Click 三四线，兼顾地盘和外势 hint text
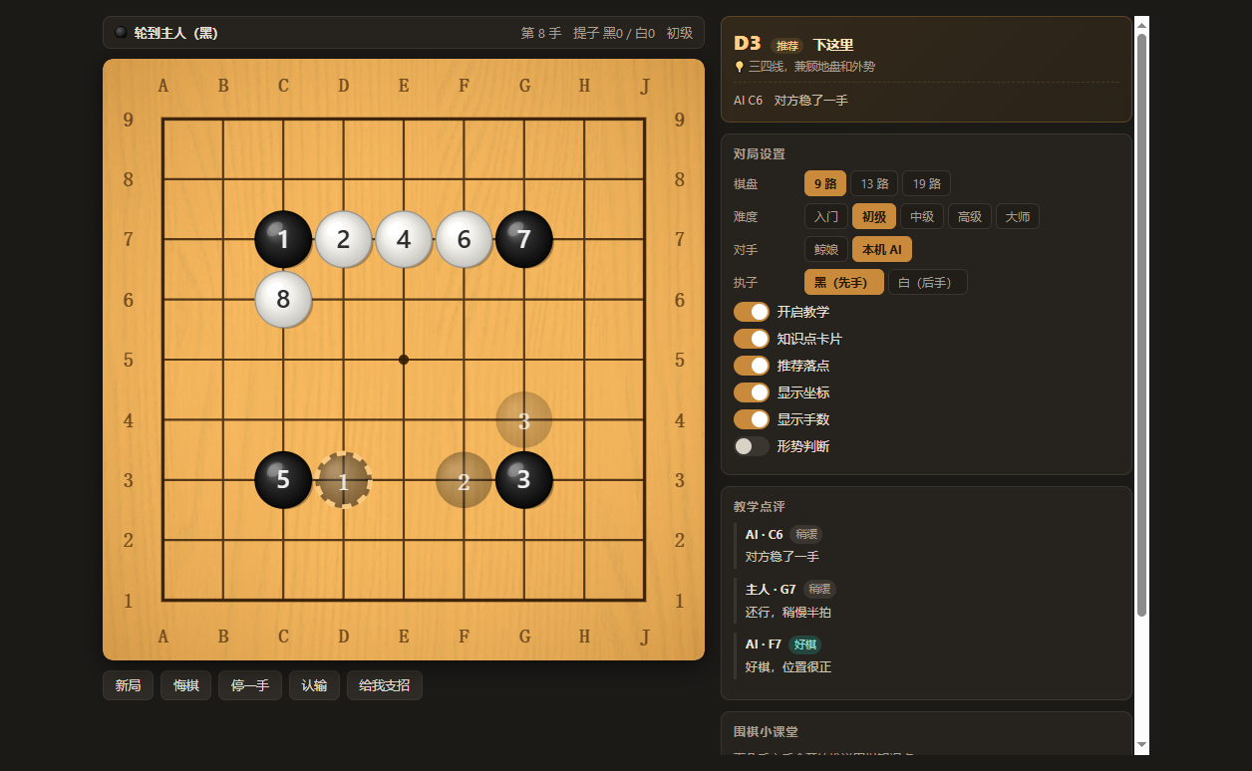 (x=812, y=66)
